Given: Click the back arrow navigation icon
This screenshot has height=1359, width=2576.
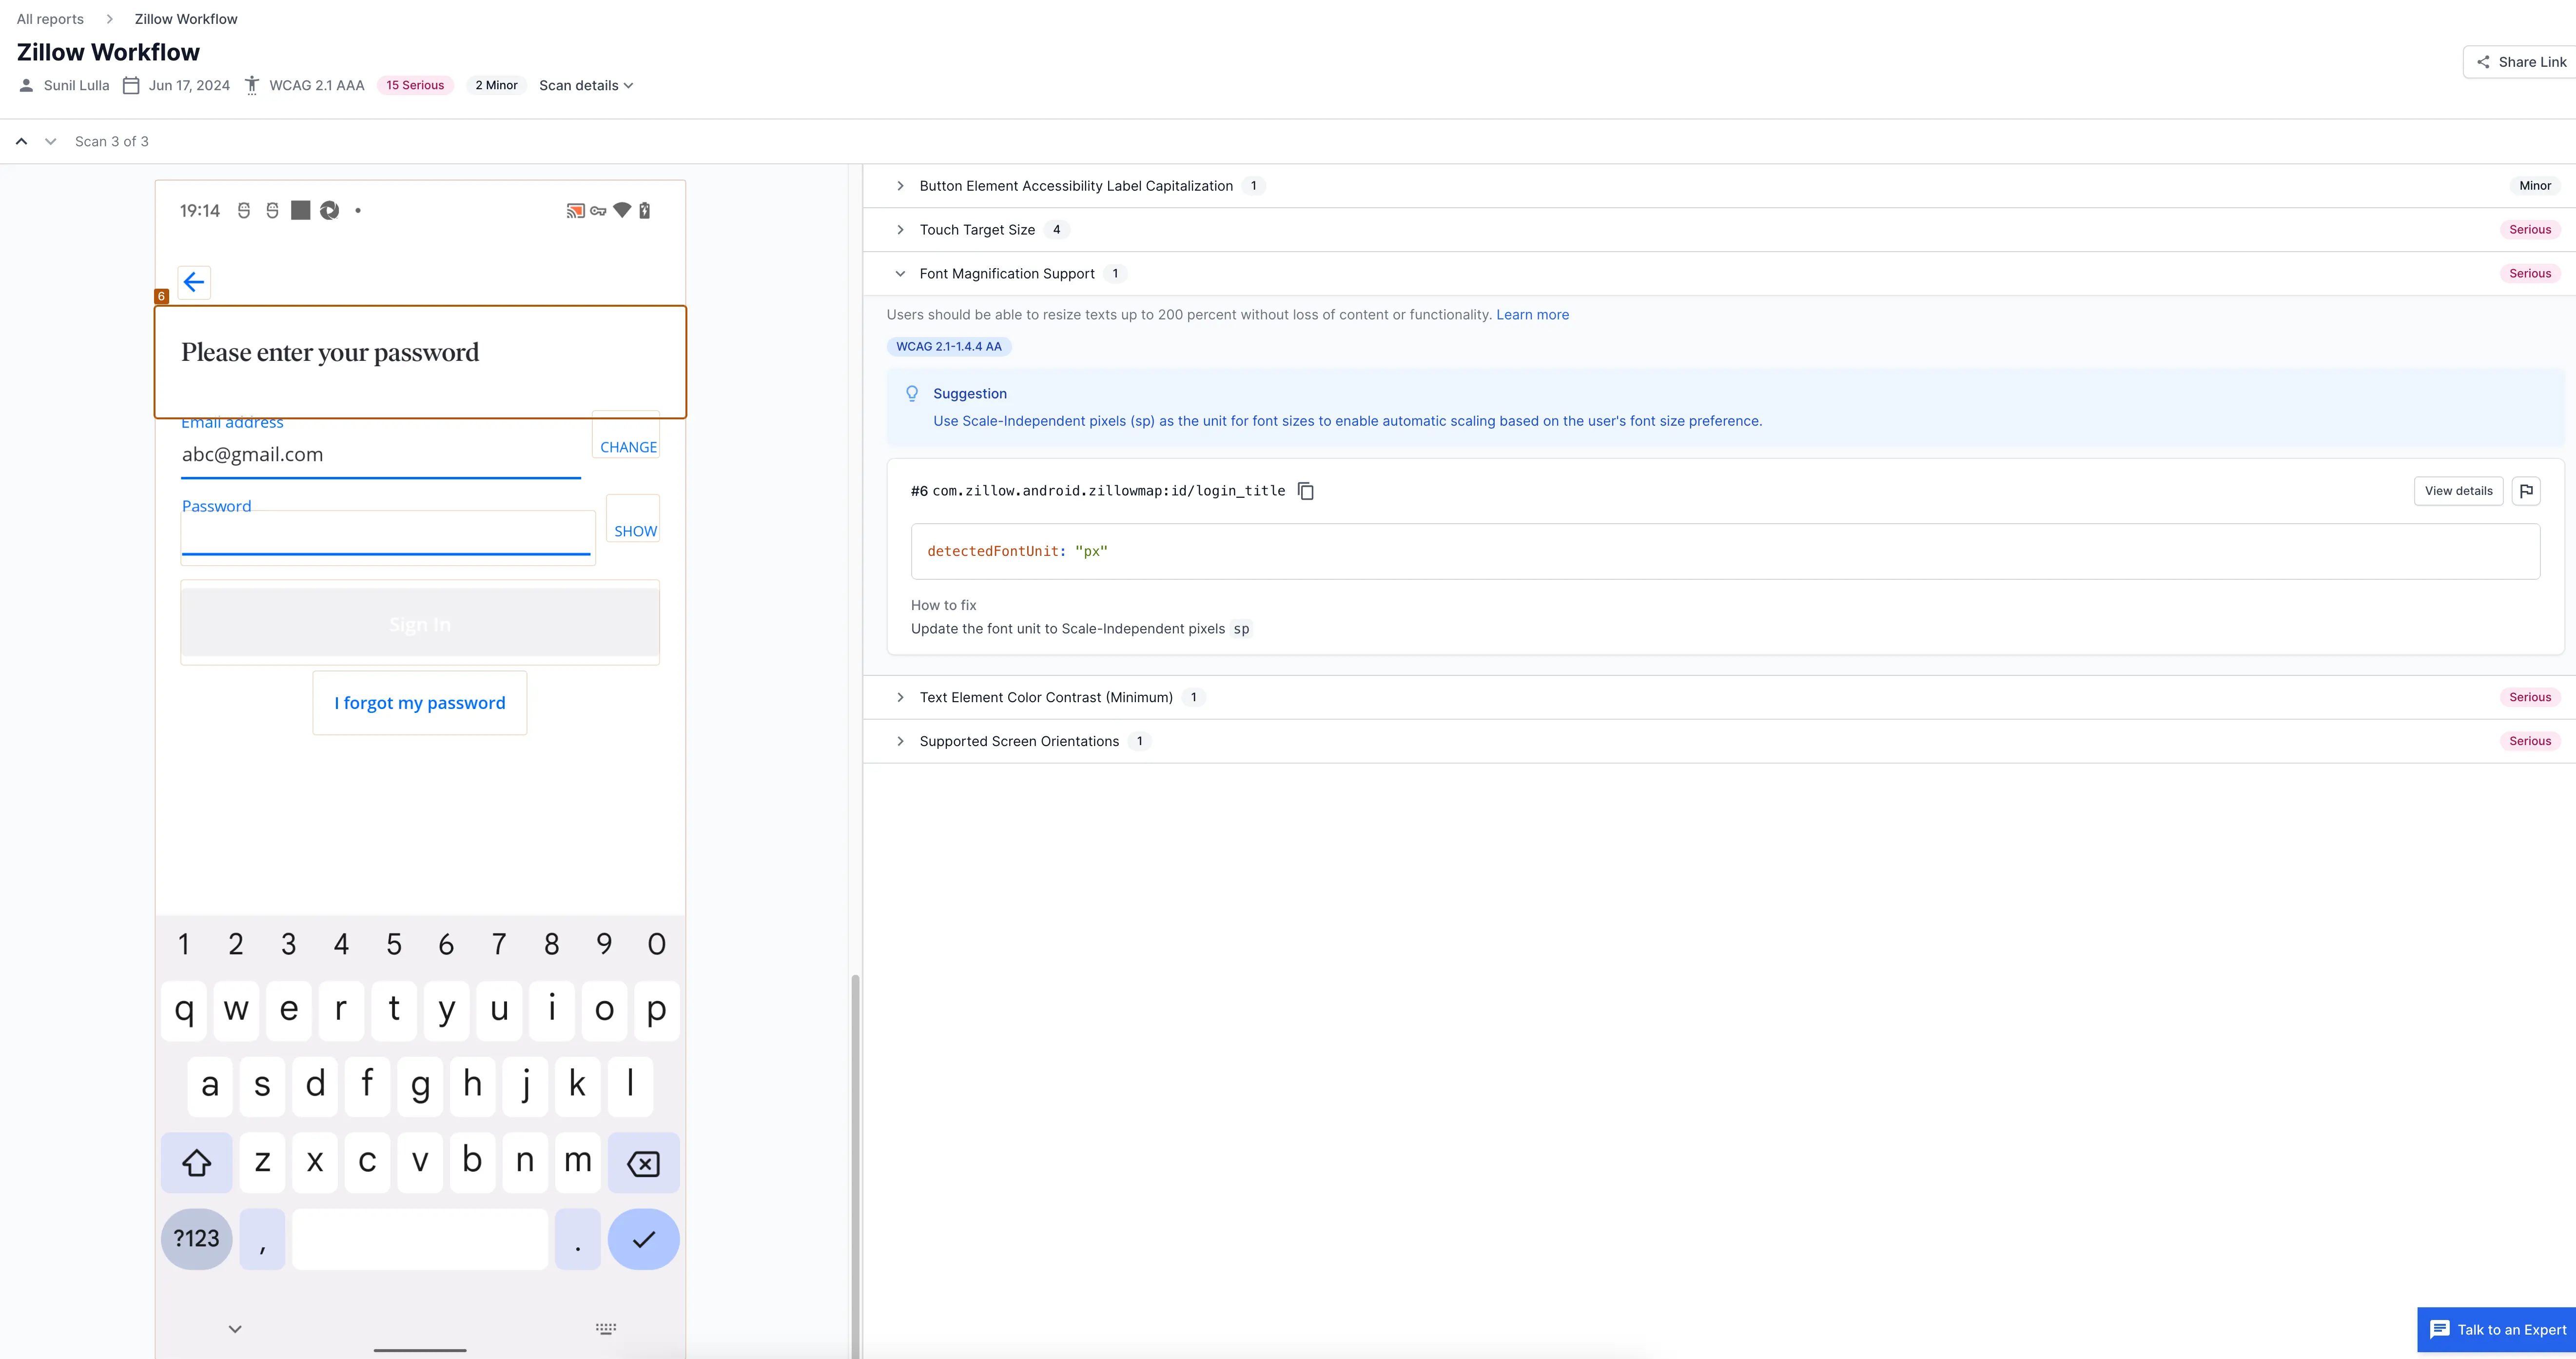Looking at the screenshot, I should point(193,281).
